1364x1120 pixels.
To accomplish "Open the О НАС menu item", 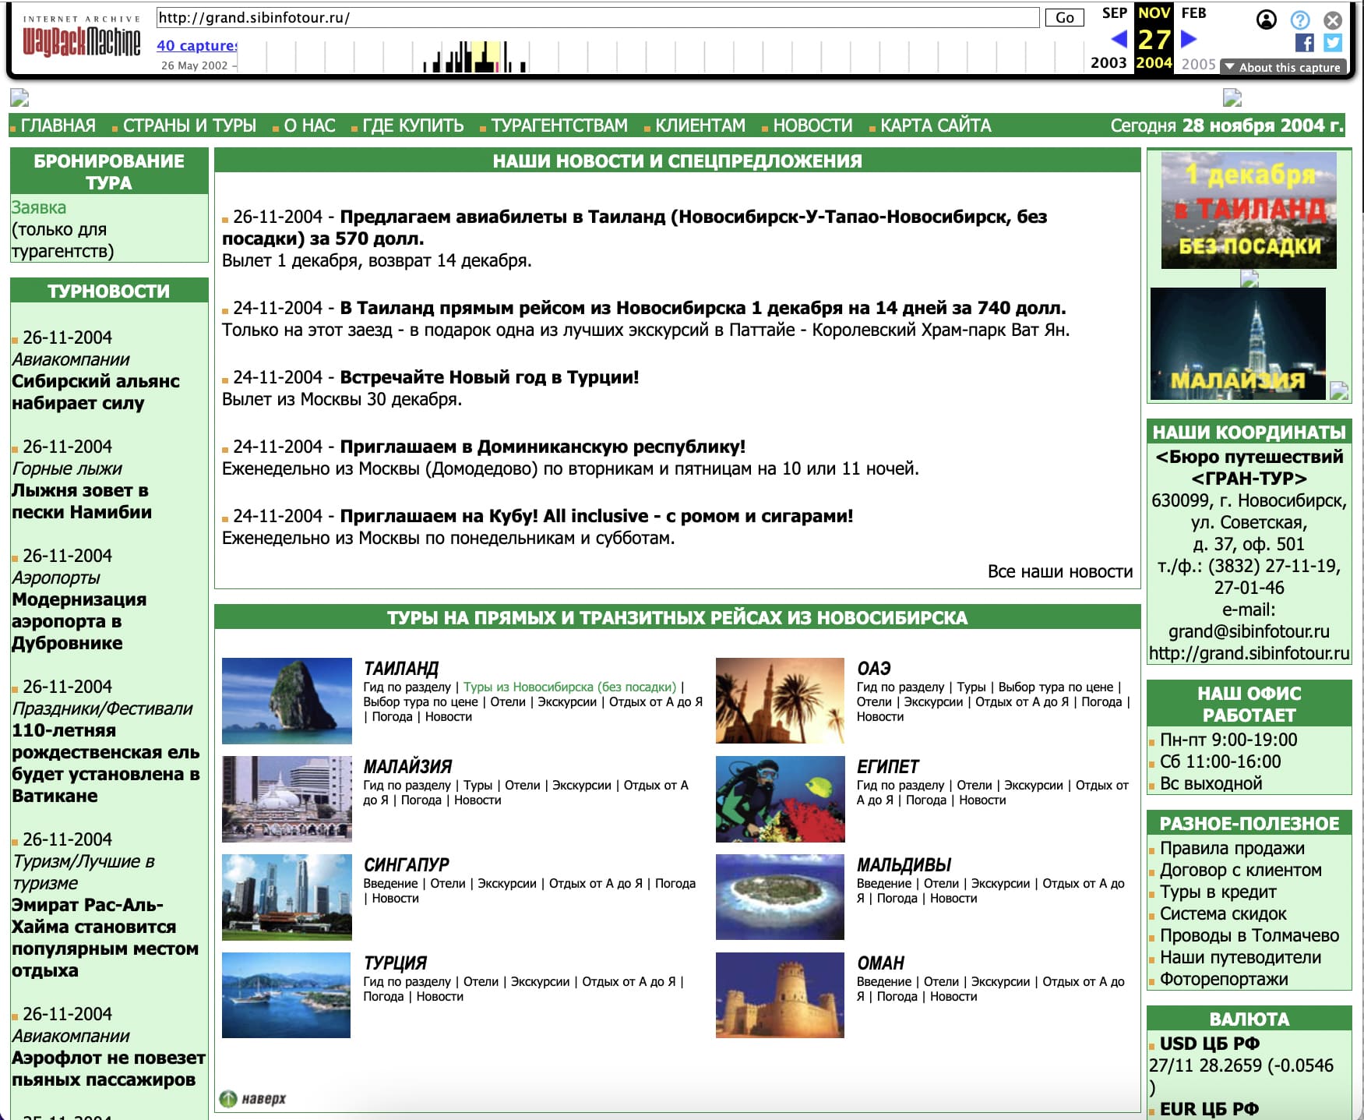I will point(309,125).
